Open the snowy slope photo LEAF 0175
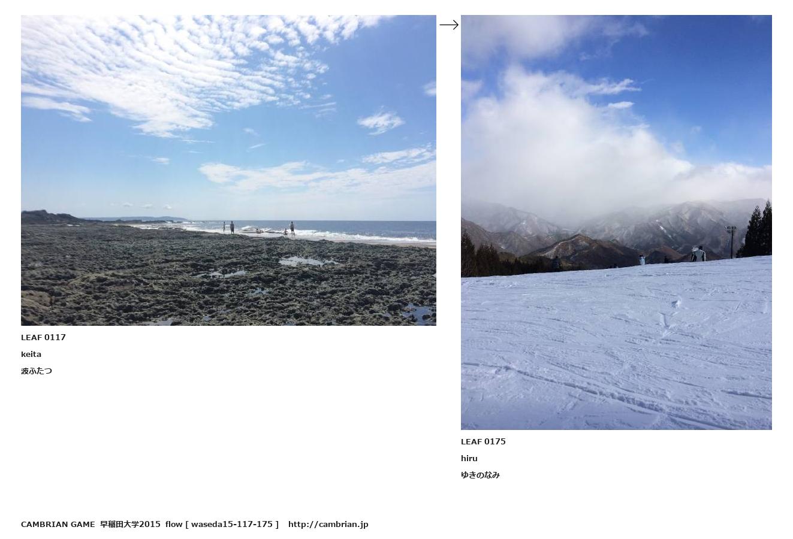Screen dimensions: 793x539 coord(616,222)
